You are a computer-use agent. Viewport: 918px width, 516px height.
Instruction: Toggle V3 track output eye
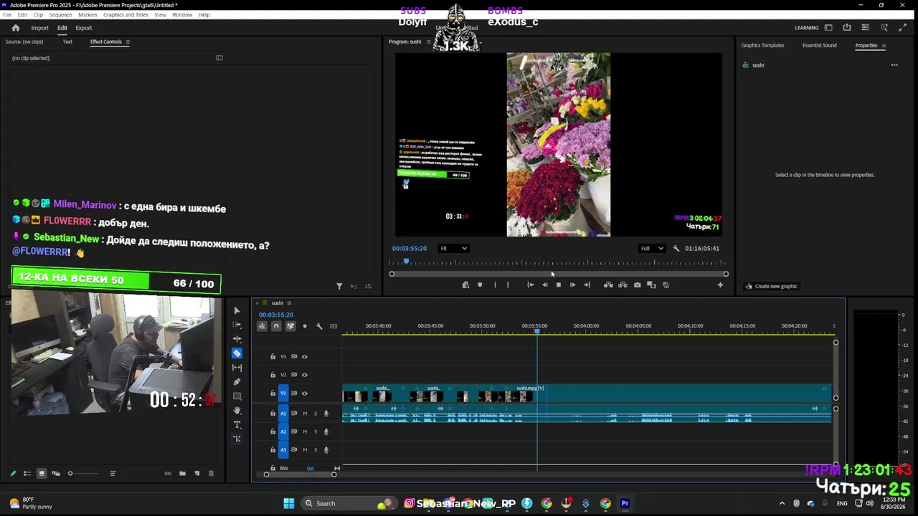(304, 357)
